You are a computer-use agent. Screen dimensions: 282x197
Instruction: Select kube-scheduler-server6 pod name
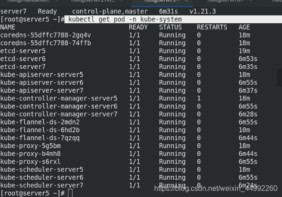(x=42, y=177)
